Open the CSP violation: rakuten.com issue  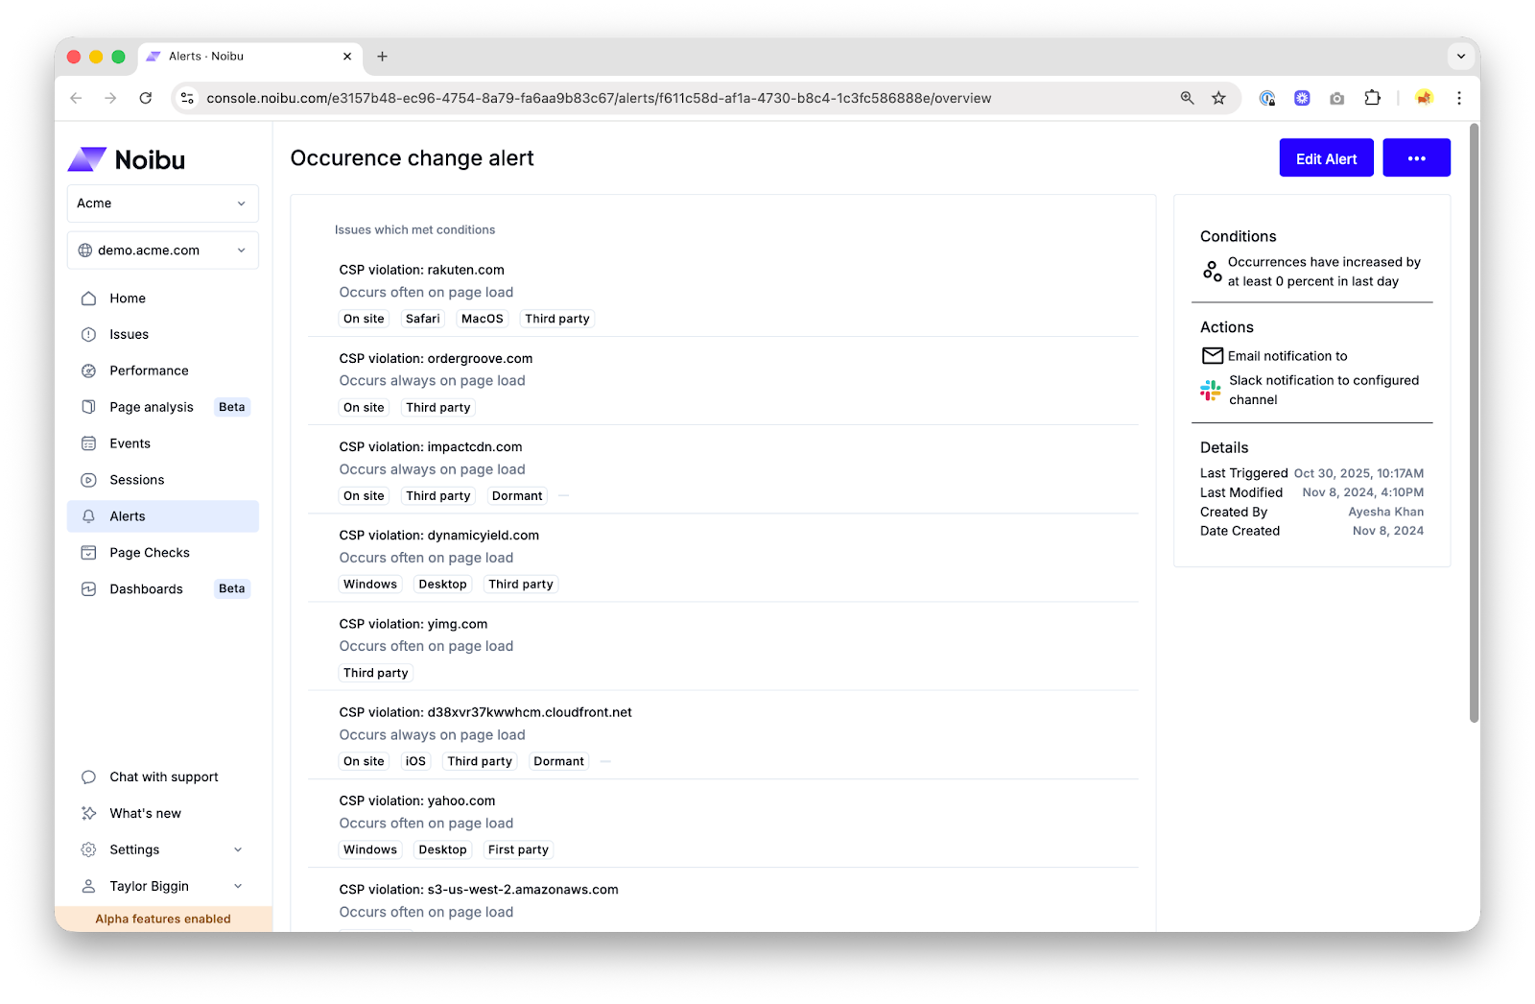pyautogui.click(x=422, y=270)
